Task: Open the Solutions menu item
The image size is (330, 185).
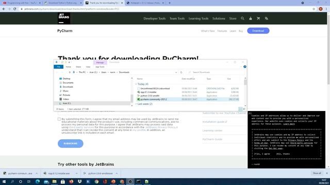Action: (219, 18)
